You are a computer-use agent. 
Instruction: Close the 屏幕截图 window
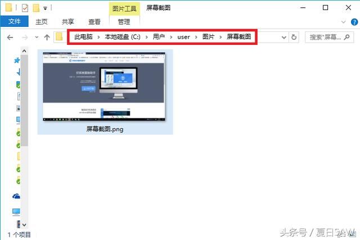(x=348, y=8)
